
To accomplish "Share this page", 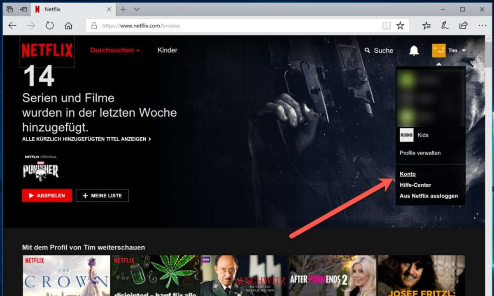I will 464,25.
